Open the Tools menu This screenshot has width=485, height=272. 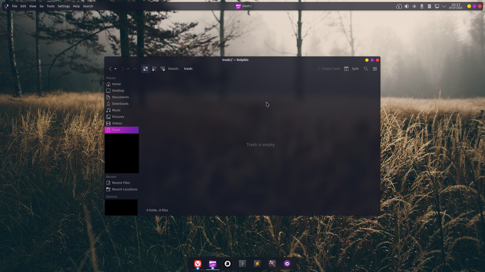[x=51, y=6]
